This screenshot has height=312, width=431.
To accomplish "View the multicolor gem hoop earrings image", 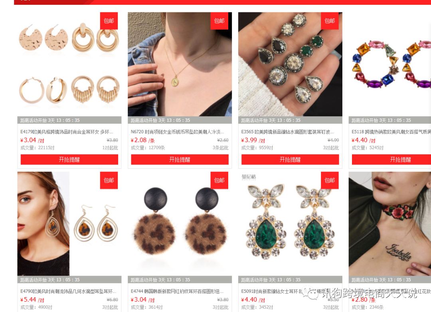I will pos(390,64).
